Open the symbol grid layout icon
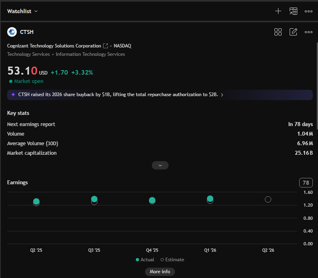The height and width of the screenshot is (278, 318). tap(278, 32)
